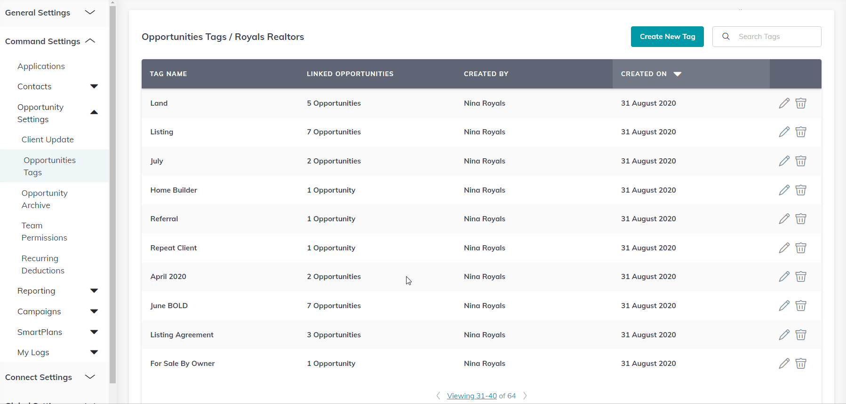Expand Contacts submenu arrow
The width and height of the screenshot is (846, 404).
click(x=94, y=86)
